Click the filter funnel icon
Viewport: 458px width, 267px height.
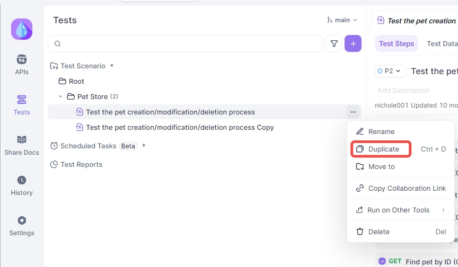tap(334, 44)
